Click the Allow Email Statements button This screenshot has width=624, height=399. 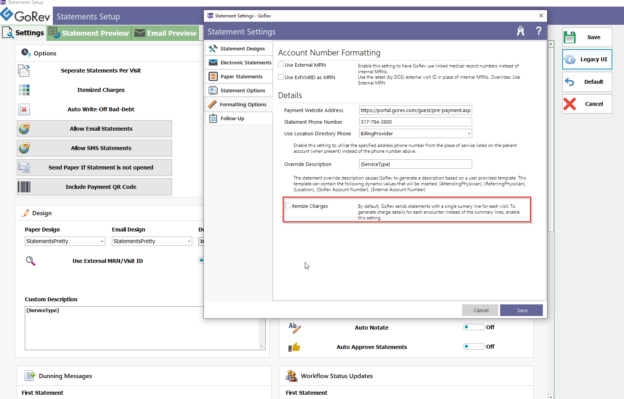point(94,129)
